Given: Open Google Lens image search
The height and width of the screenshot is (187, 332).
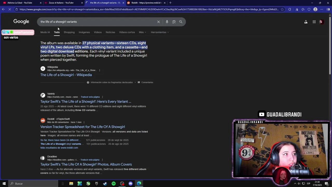Looking at the screenshot, I should [174, 22].
